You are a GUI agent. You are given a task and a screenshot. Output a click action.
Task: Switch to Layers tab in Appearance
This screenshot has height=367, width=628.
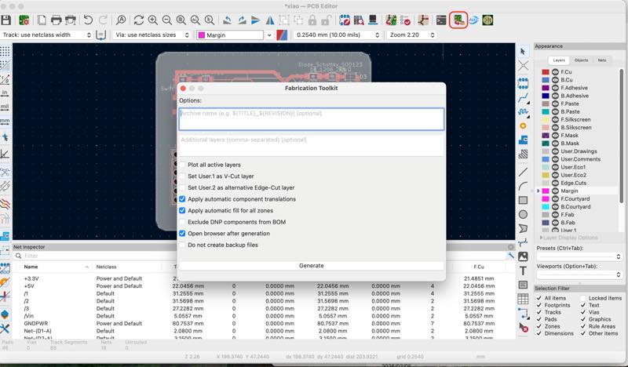point(559,60)
